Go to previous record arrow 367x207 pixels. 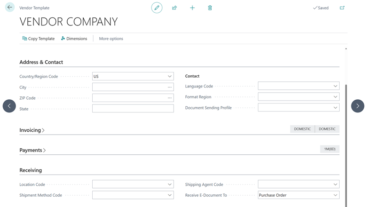(9, 106)
